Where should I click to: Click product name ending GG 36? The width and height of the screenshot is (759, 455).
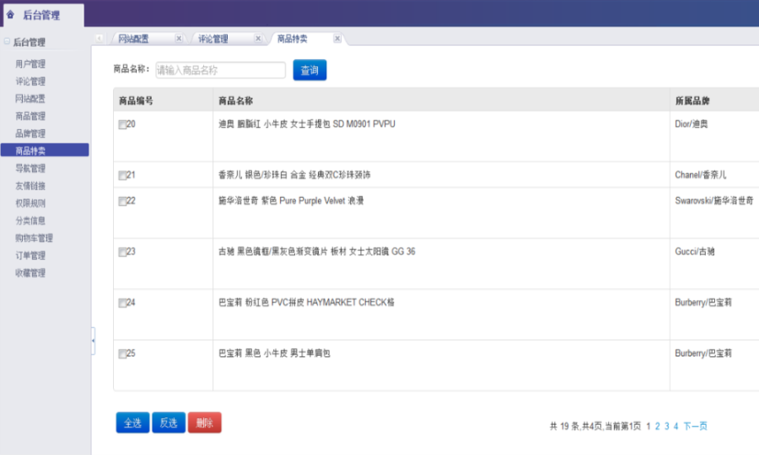(316, 251)
